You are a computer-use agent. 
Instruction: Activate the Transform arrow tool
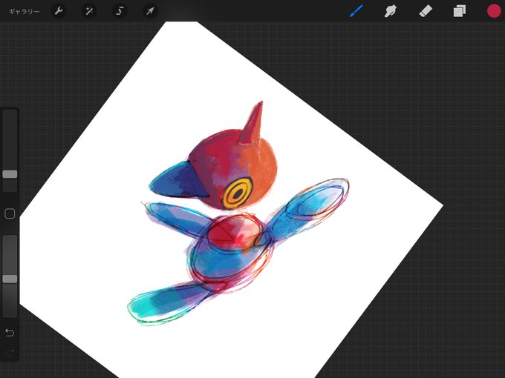pyautogui.click(x=150, y=11)
